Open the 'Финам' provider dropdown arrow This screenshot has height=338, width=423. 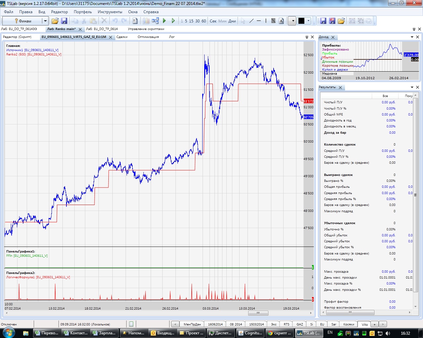click(45, 21)
